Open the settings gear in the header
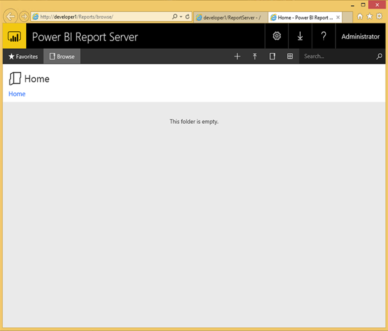The height and width of the screenshot is (331, 388). click(x=276, y=36)
